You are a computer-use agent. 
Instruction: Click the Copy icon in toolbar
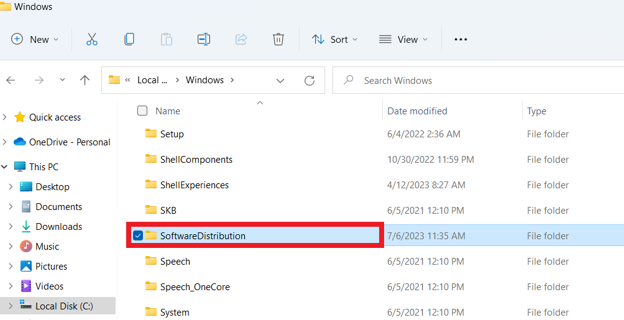pos(129,39)
